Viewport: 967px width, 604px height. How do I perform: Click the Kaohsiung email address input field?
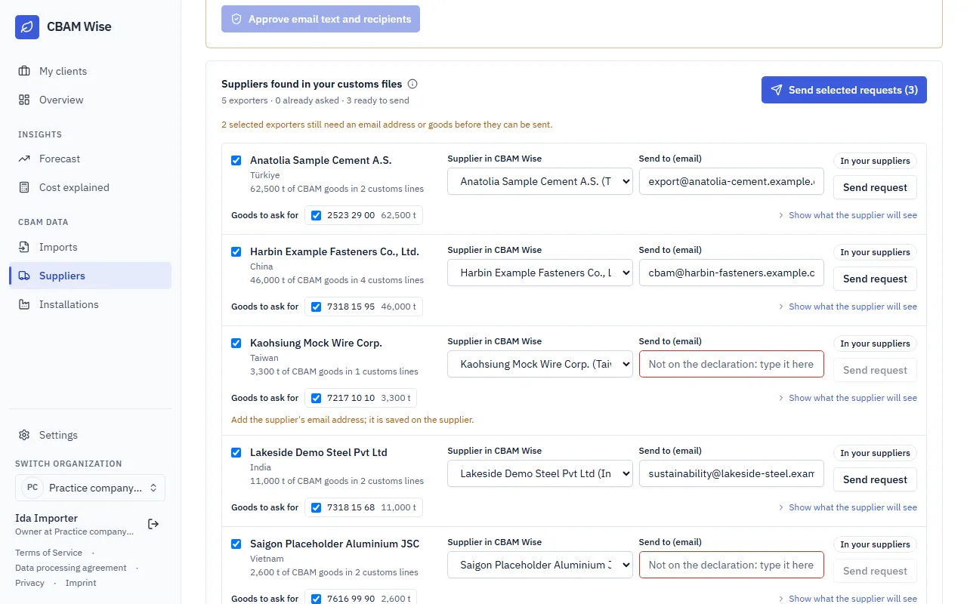(731, 364)
